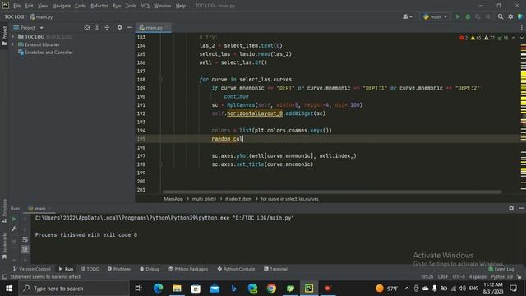This screenshot has height=296, width=526.
Task: Open the Help menu
Action: click(x=181, y=6)
